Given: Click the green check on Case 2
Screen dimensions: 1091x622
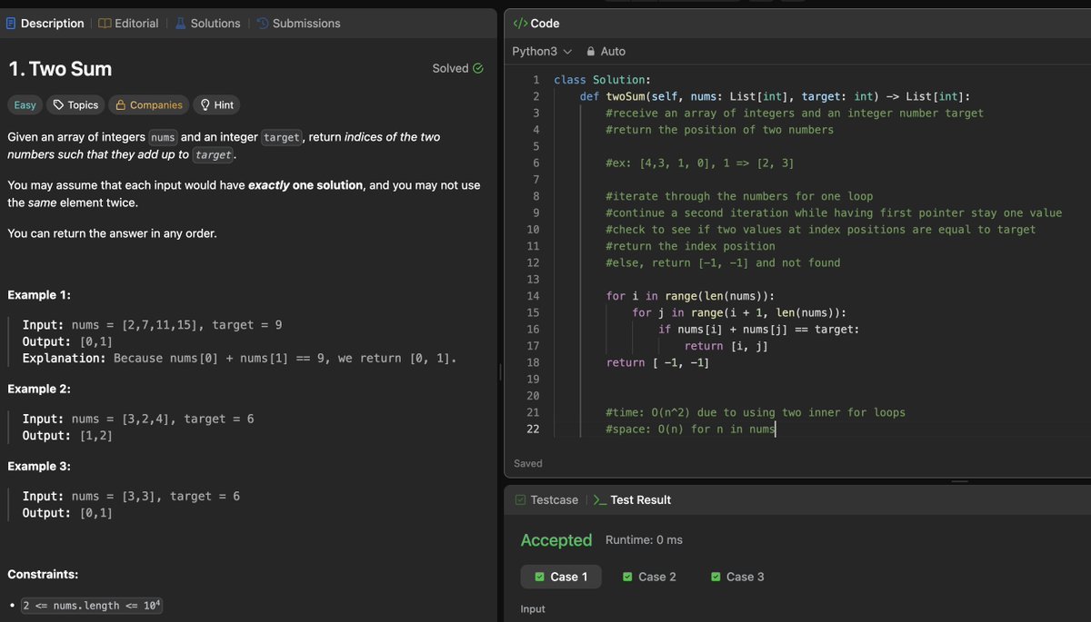Looking at the screenshot, I should pos(627,577).
